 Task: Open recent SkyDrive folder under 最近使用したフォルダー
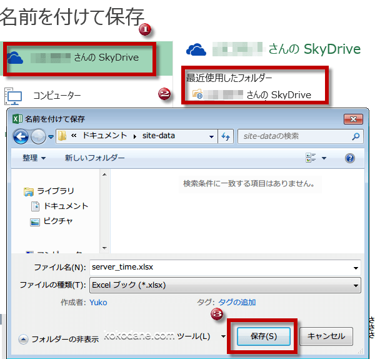pyautogui.click(x=252, y=95)
